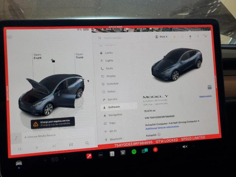The image size is (236, 177).
Task: Tap the charge port lightning bolt icon
Action: (88, 81)
